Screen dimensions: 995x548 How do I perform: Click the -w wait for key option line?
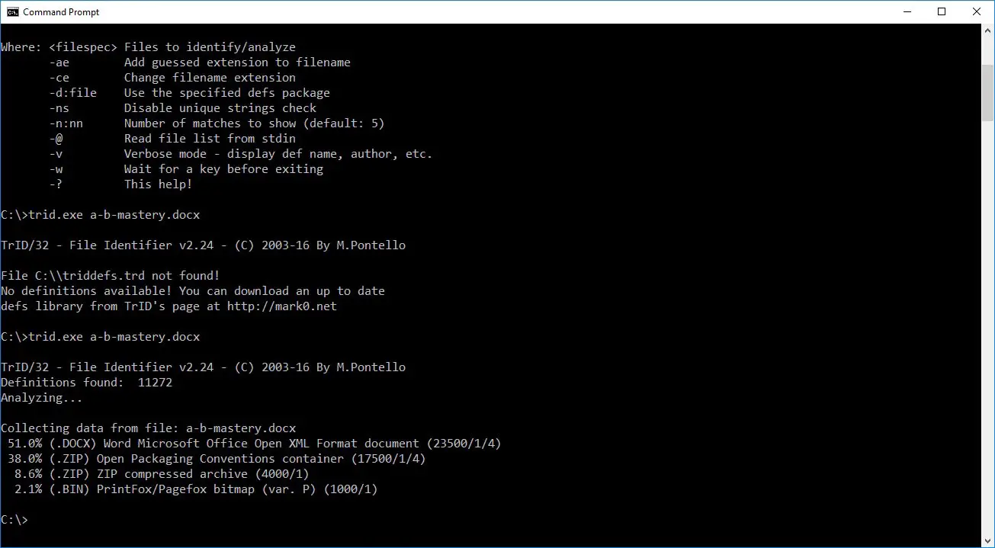tap(186, 169)
